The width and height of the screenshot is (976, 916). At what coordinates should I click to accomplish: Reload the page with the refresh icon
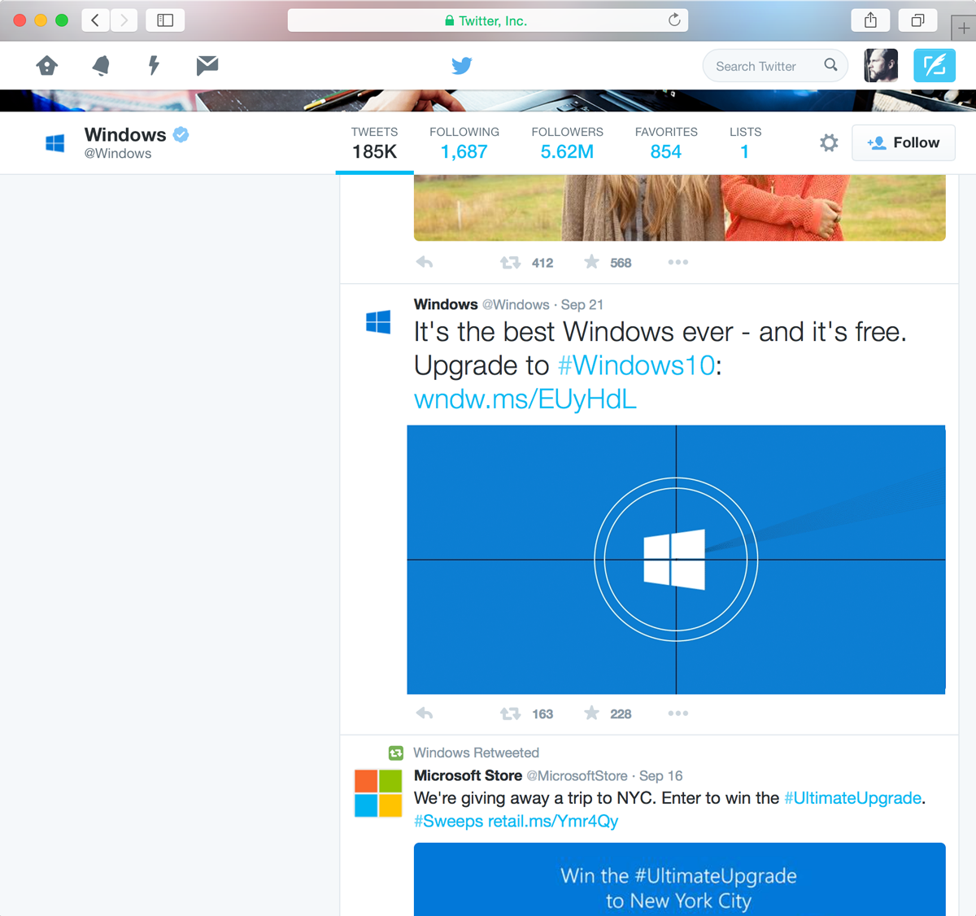pyautogui.click(x=674, y=20)
